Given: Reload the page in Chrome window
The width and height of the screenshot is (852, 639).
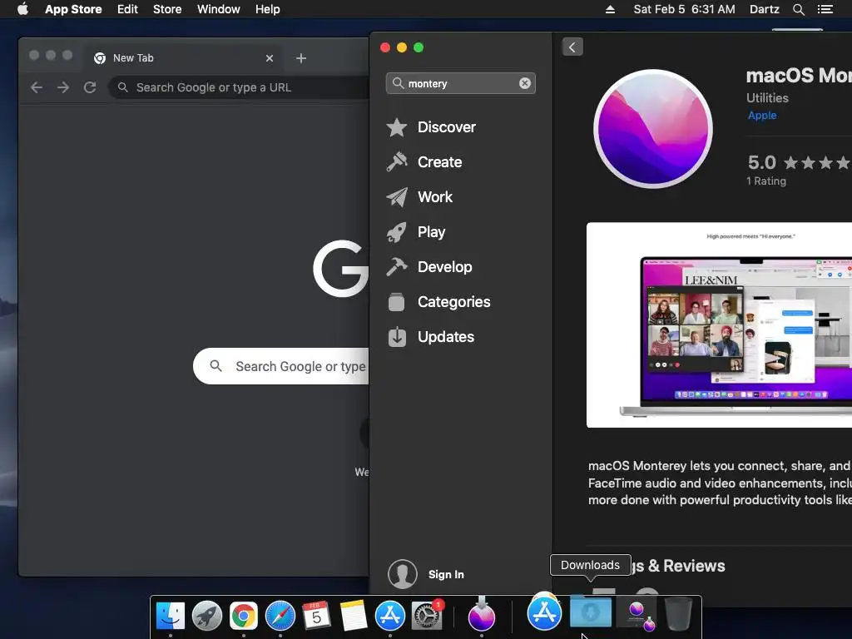Looking at the screenshot, I should [x=90, y=87].
